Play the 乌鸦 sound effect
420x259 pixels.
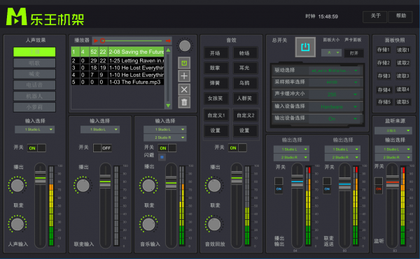coord(245,83)
